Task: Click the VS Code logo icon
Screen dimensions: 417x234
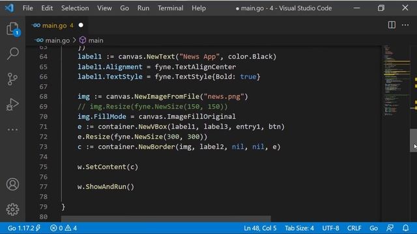Action: (9, 8)
